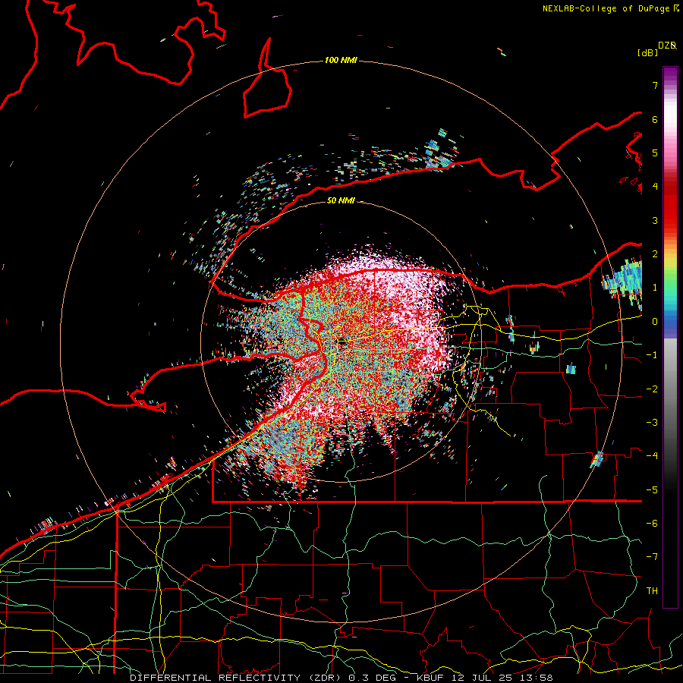Image resolution: width=683 pixels, height=683 pixels.
Task: Select the 6 dB tick label
Action: click(x=655, y=119)
